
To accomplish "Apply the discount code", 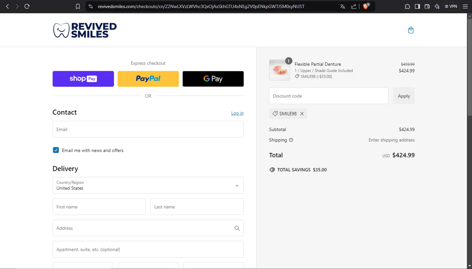I will point(404,96).
